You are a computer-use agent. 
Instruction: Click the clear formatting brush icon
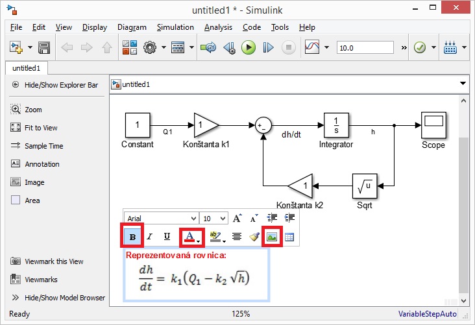point(254,237)
